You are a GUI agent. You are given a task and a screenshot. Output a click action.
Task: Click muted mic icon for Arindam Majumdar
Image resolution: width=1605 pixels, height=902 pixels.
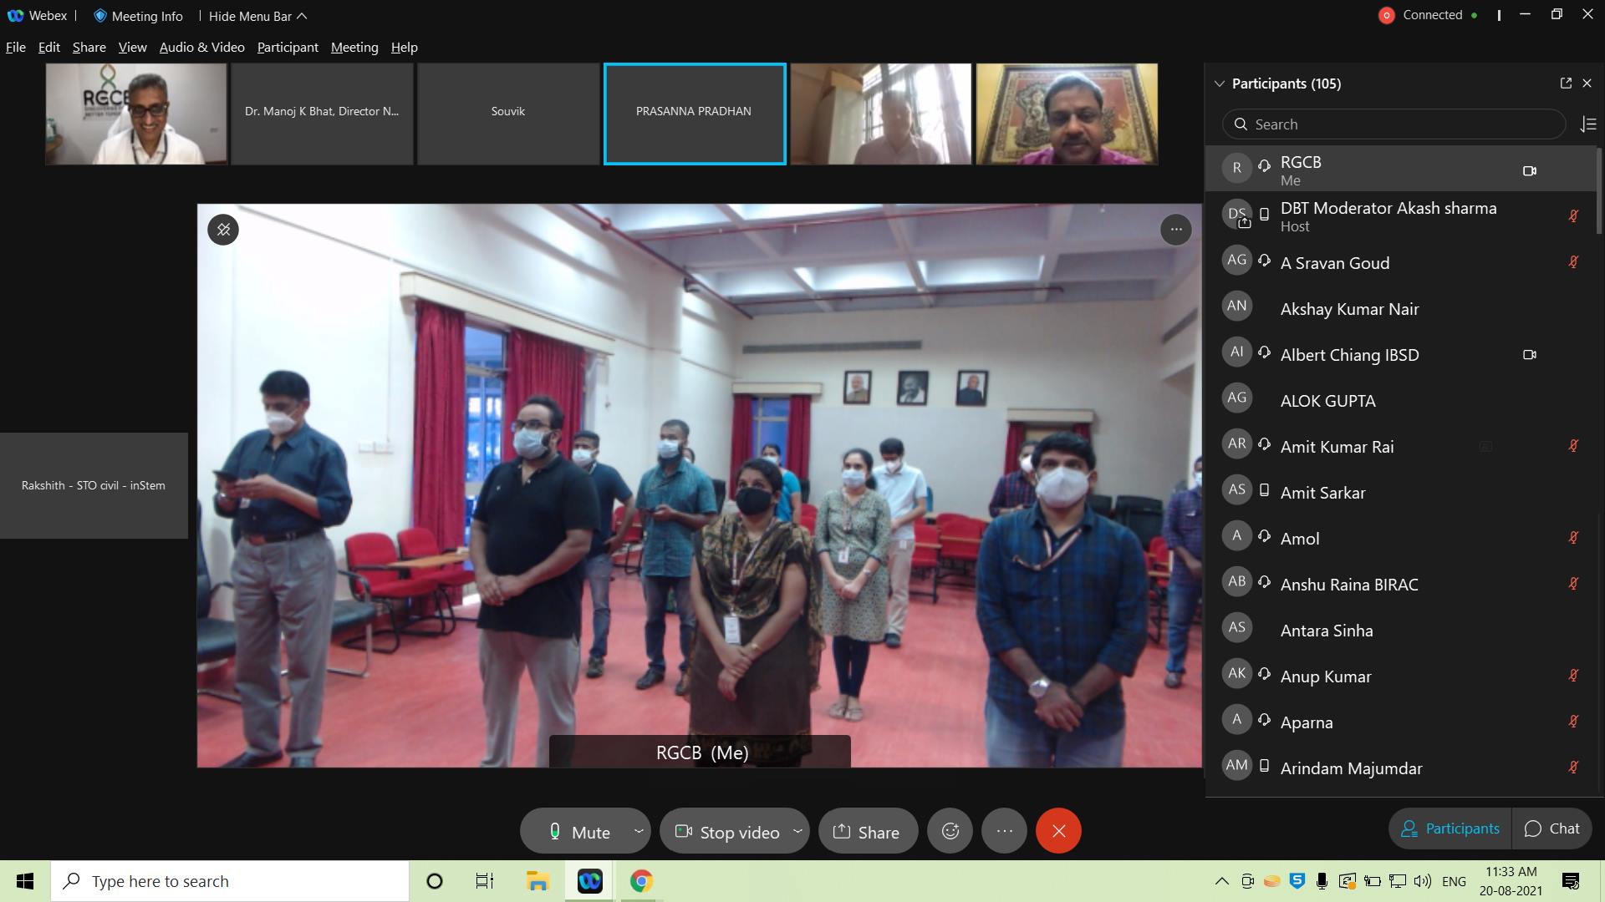(x=1573, y=768)
